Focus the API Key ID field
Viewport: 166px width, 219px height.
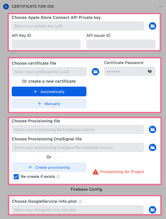tap(46, 44)
